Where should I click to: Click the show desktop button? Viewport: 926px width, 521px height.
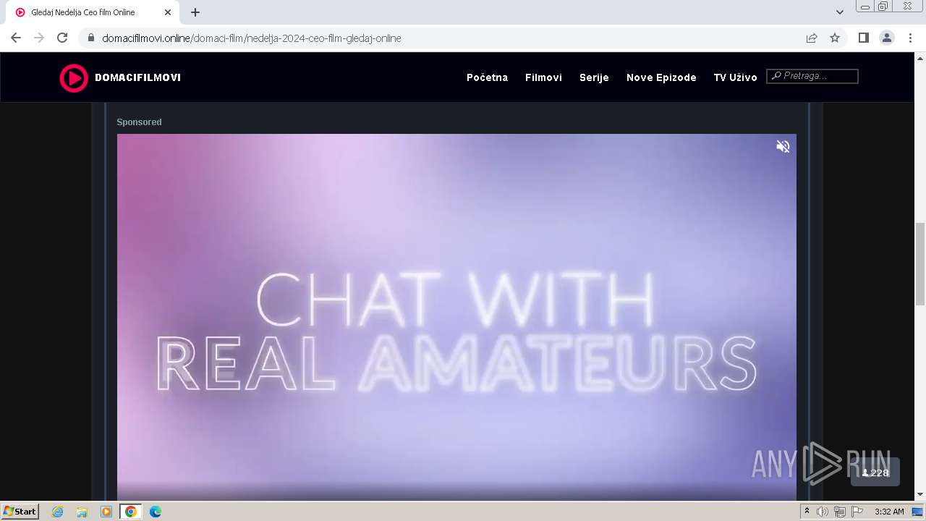[917, 512]
